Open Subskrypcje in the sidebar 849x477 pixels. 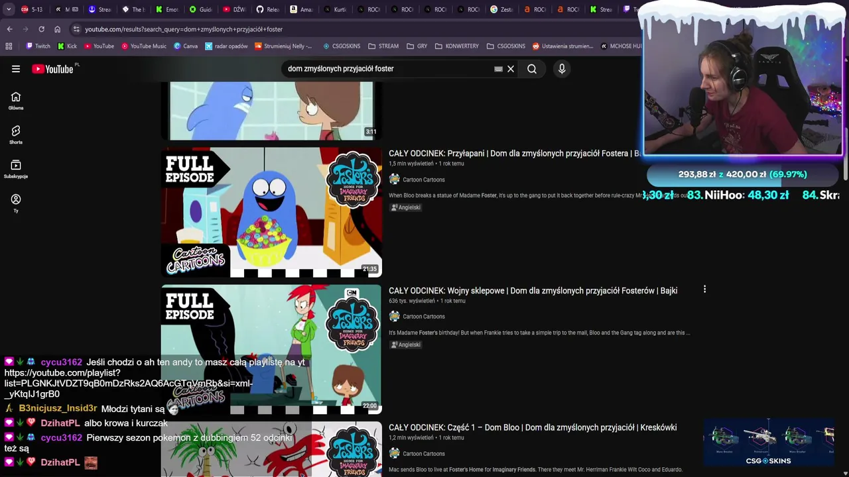(x=16, y=170)
